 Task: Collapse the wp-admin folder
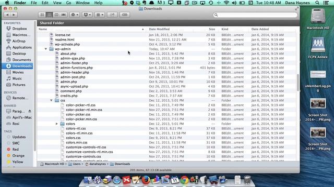pos(46,49)
